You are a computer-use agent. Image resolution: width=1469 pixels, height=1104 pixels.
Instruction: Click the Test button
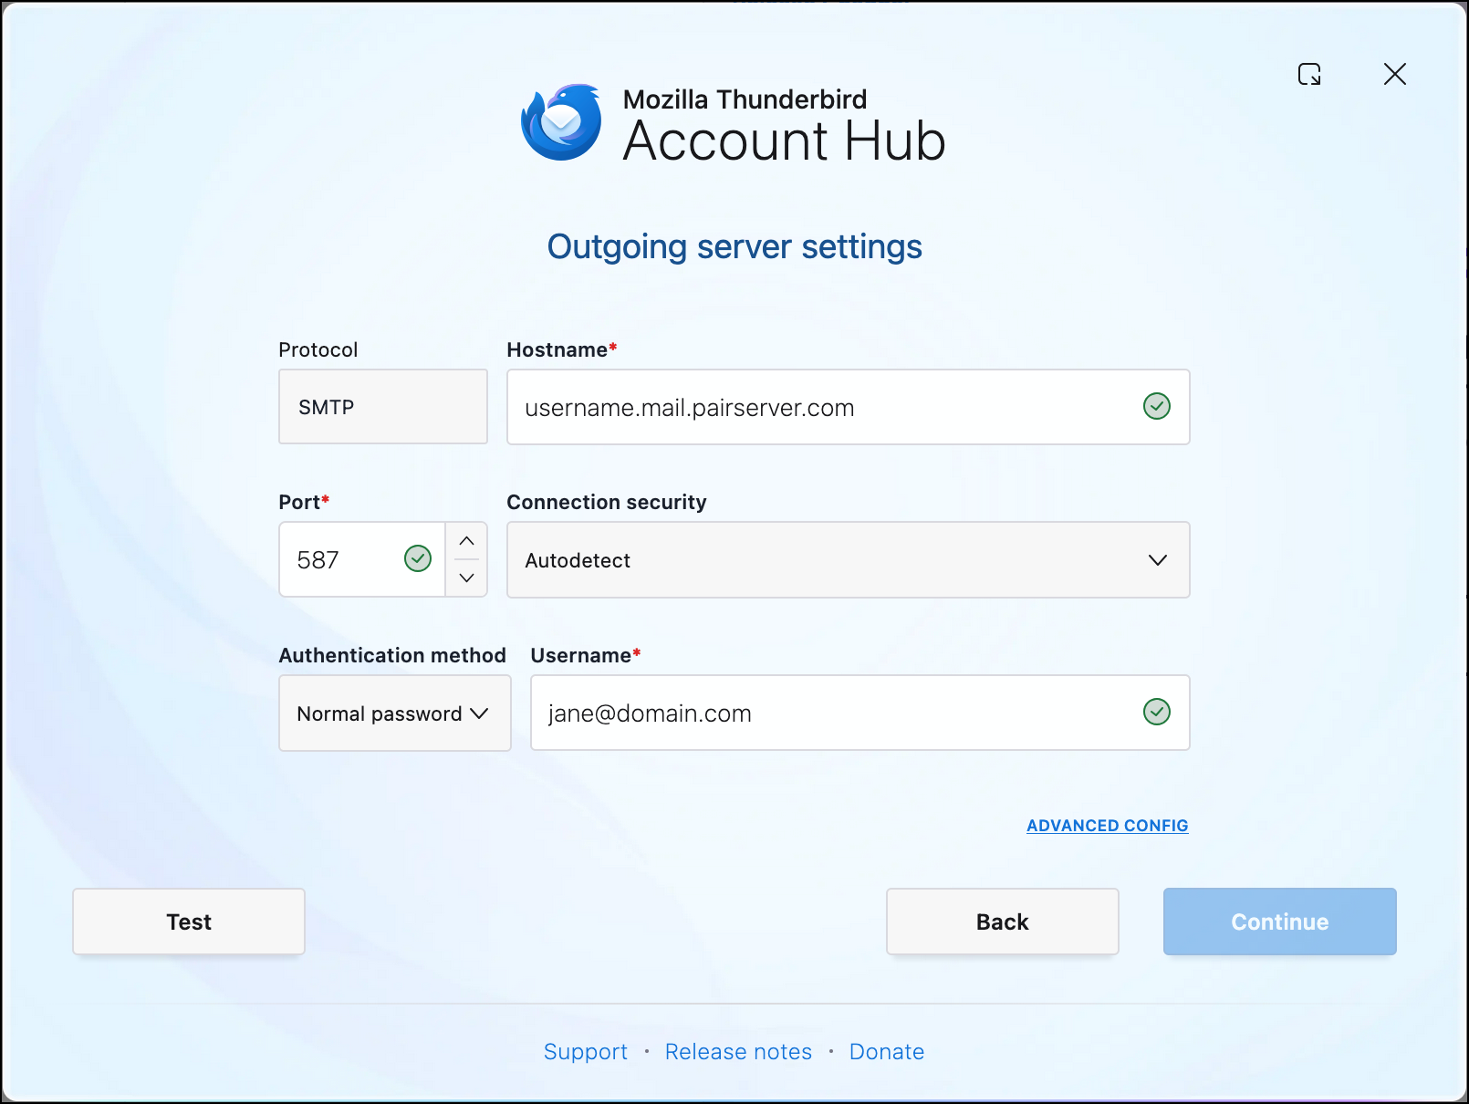[189, 922]
